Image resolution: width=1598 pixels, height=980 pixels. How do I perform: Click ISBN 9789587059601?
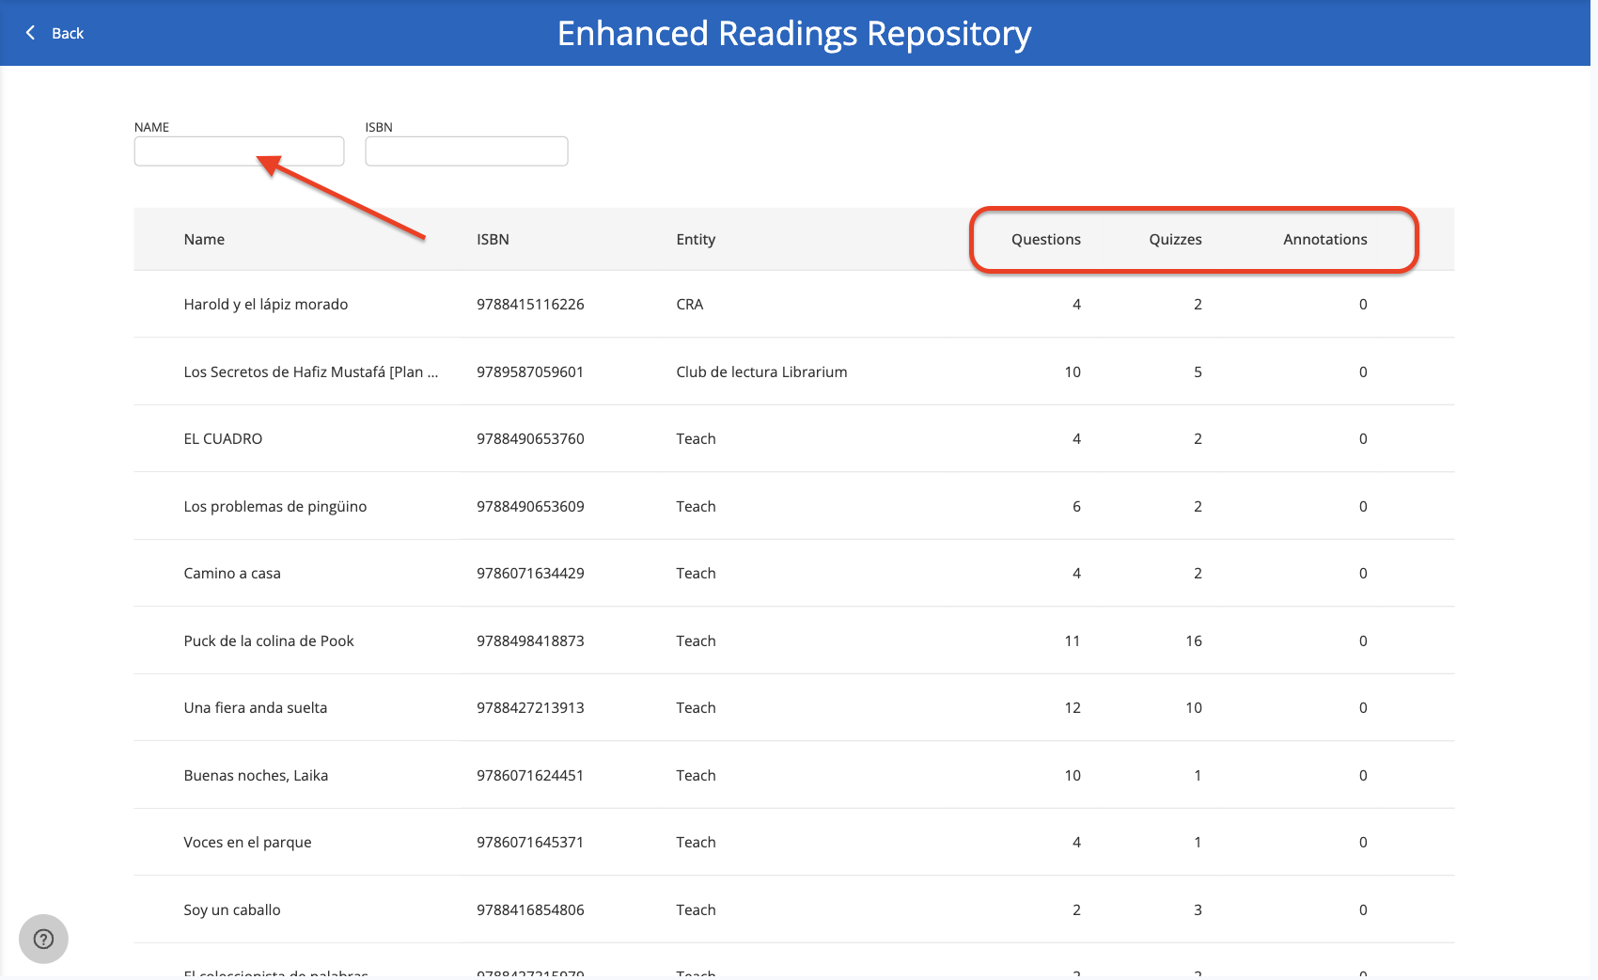[530, 371]
